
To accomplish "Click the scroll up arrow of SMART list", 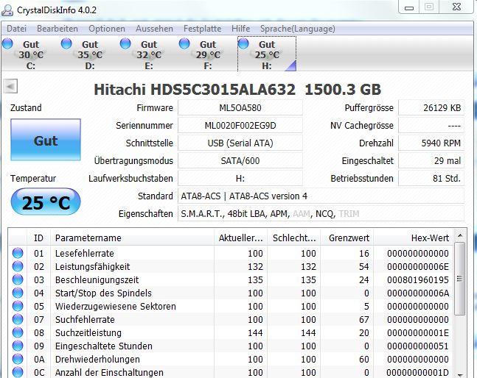I will pos(459,236).
